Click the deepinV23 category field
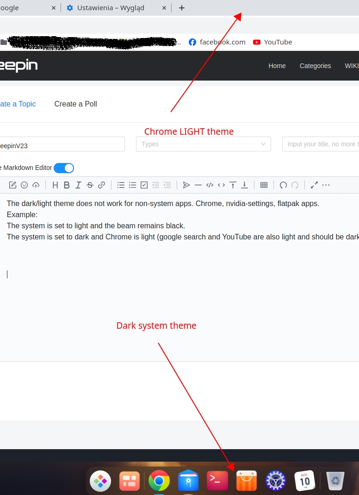This screenshot has height=495, width=359. (62, 144)
